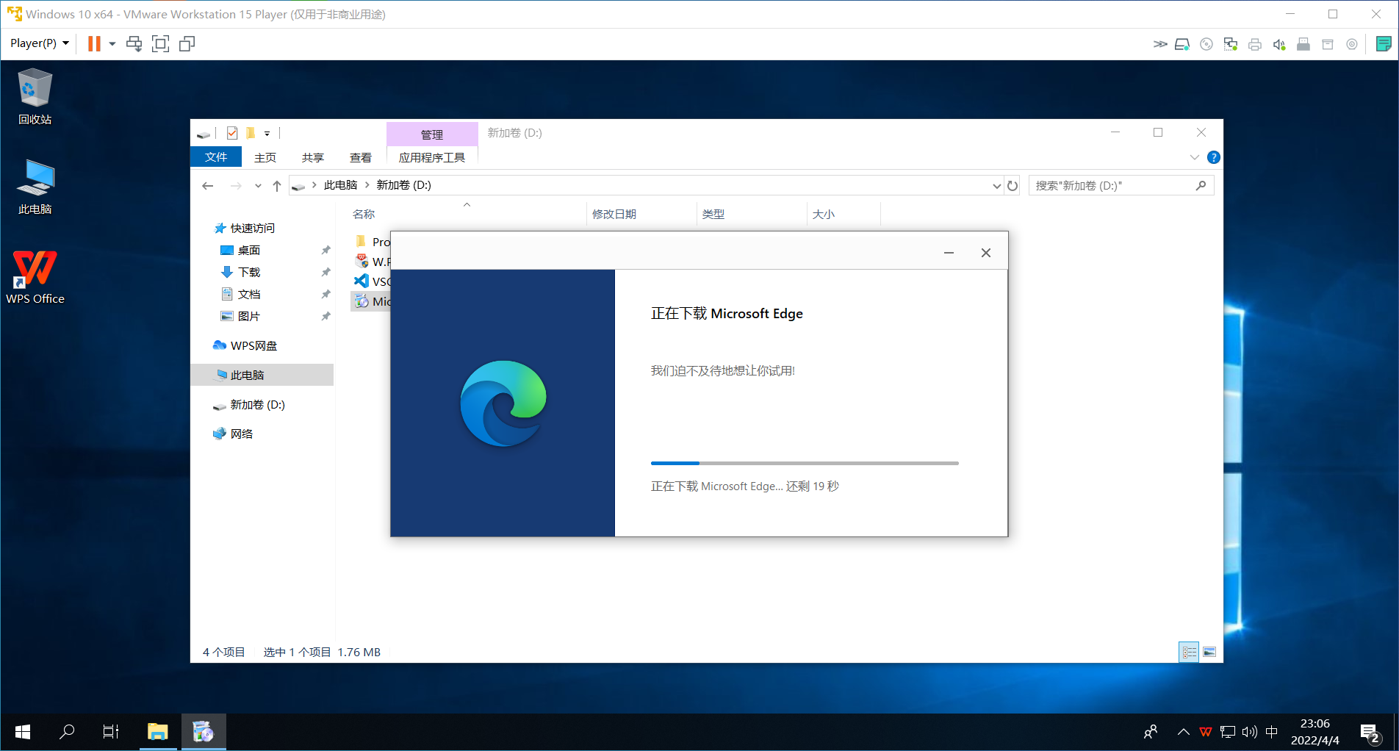1399x751 pixels.
Task: Open the 共享 ribbon tab
Action: (313, 157)
